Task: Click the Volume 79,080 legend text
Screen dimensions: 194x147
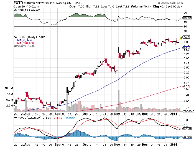Action: tap(26, 46)
